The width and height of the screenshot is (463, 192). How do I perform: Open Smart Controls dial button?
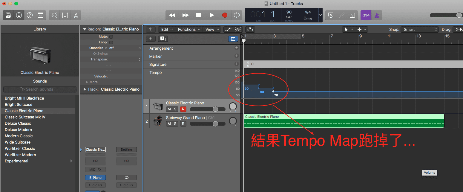click(x=54, y=15)
